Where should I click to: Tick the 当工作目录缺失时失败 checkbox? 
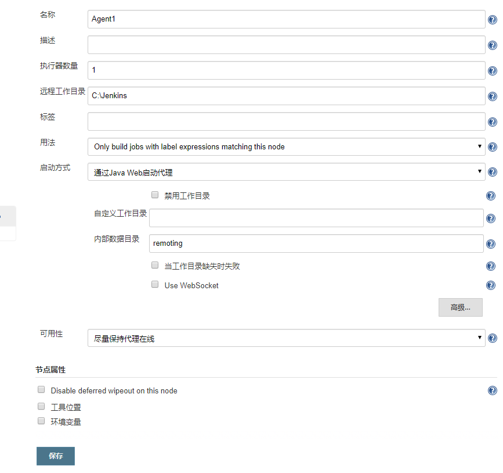point(155,265)
